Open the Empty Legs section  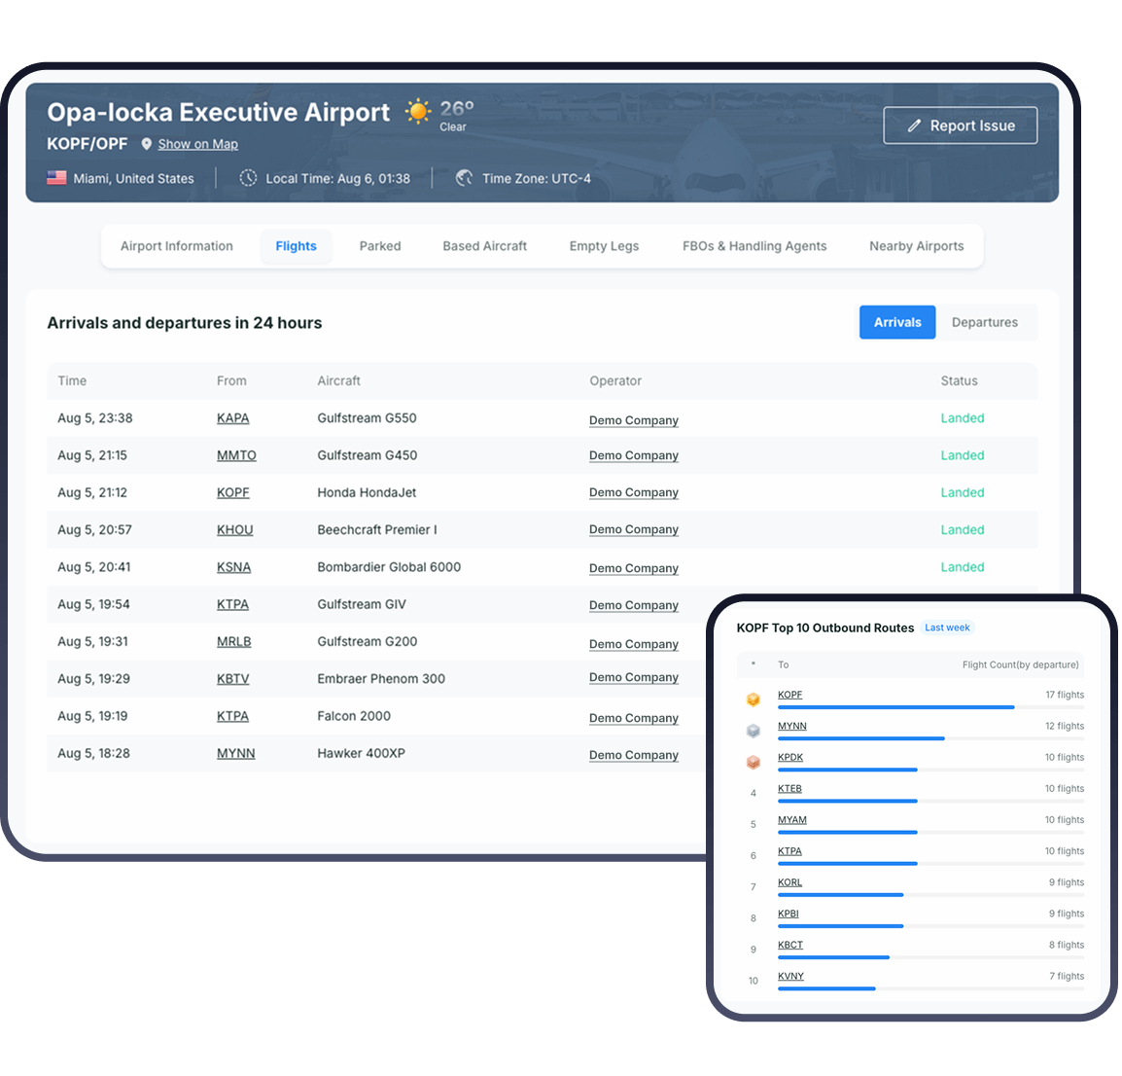point(604,246)
